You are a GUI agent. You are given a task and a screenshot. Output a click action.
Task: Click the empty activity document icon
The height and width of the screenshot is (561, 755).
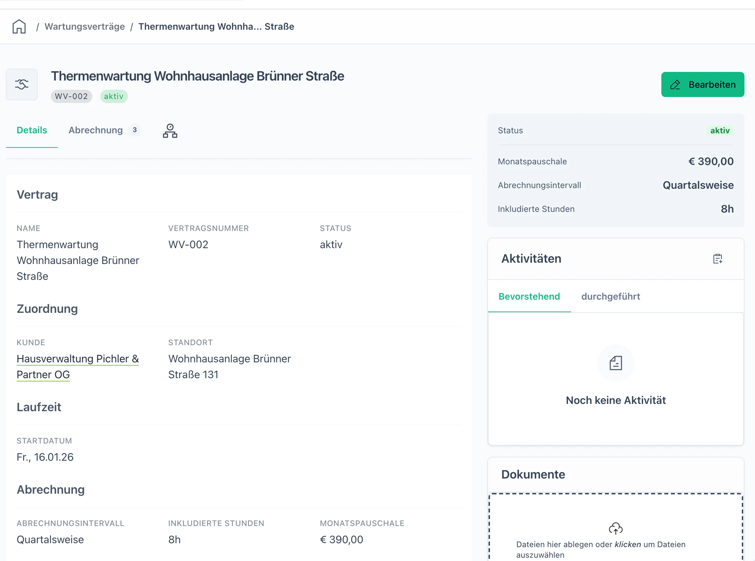click(616, 363)
